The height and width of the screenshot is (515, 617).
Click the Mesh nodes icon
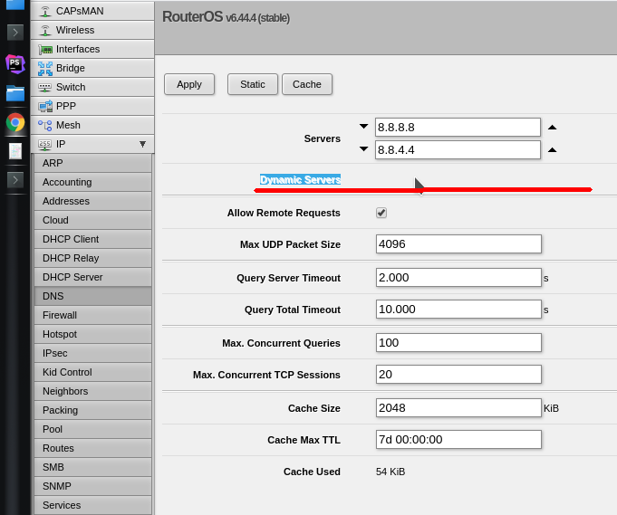tap(45, 126)
